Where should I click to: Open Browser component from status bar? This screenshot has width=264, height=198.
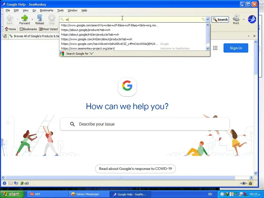(x=5, y=183)
